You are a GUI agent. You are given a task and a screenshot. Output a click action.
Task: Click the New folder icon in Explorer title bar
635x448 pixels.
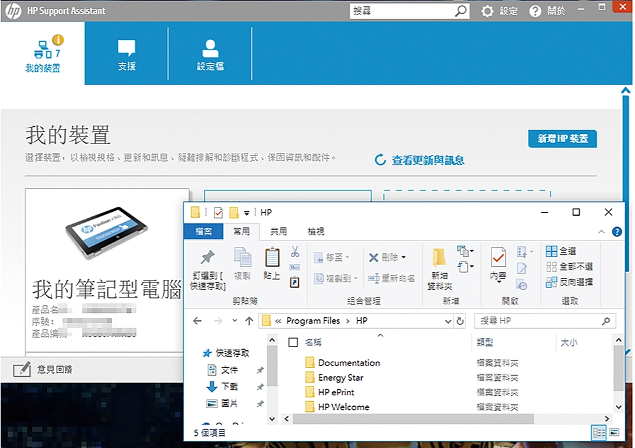234,213
